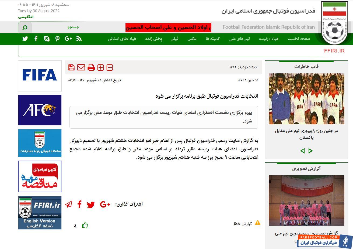Click the save article icon
Image resolution: width=353 pixels, height=249 pixels.
coord(71,67)
